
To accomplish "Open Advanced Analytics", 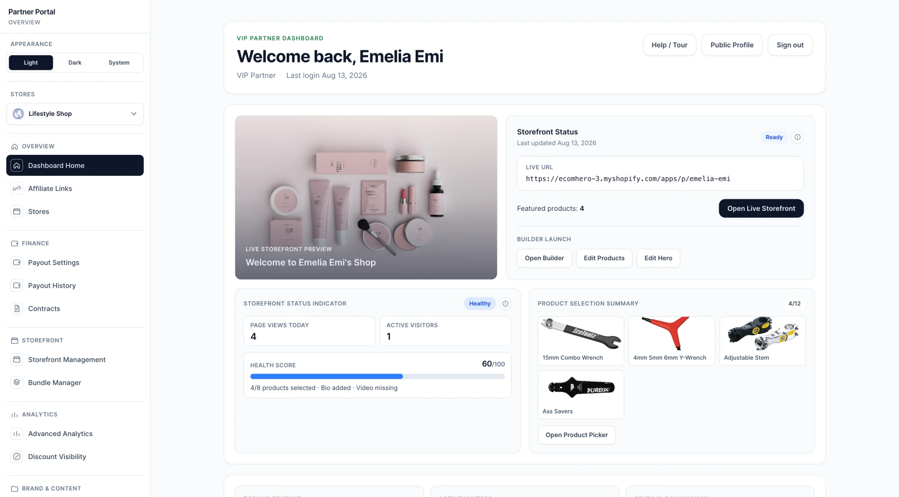I will click(x=75, y=434).
